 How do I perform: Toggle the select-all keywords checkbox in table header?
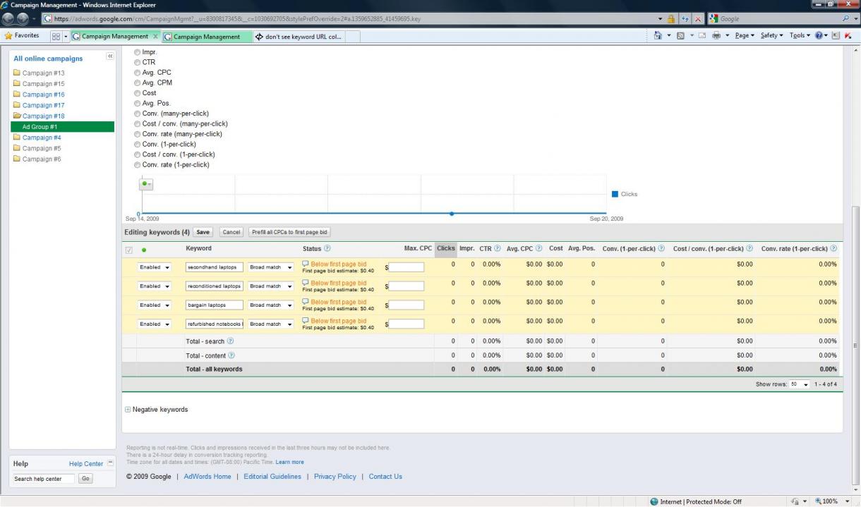[x=128, y=250]
